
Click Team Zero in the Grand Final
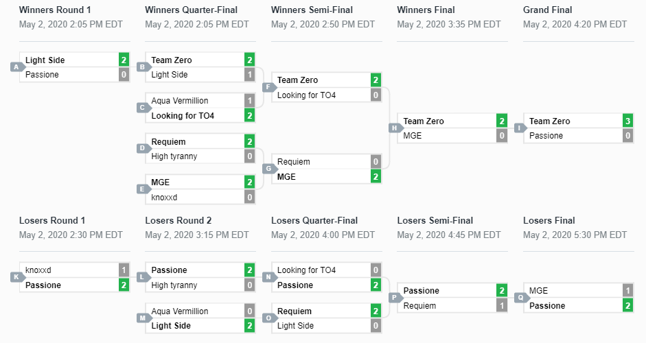[549, 121]
